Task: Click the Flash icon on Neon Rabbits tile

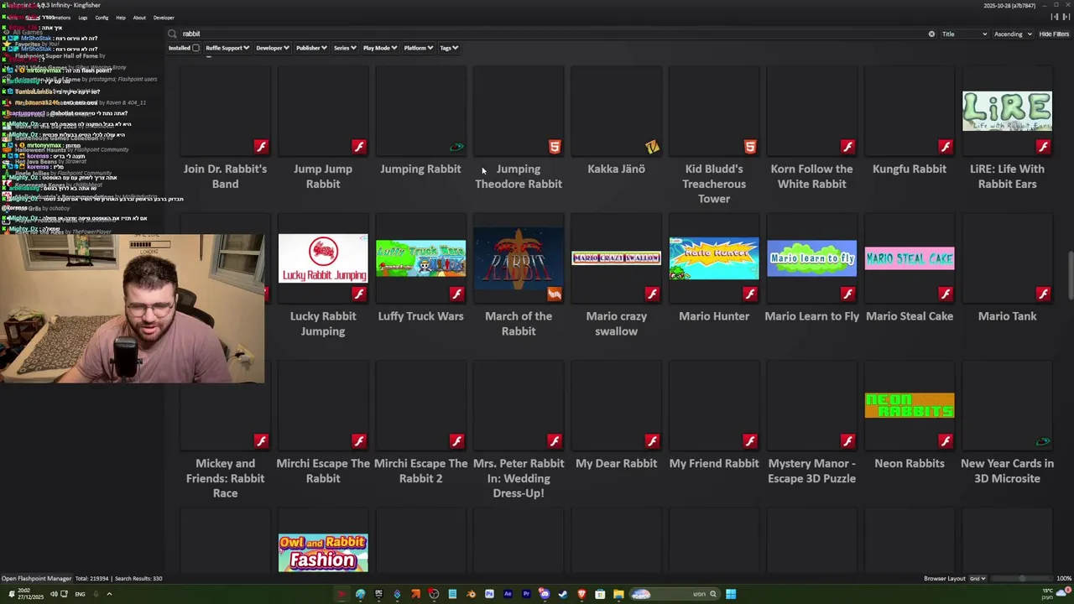Action: [946, 441]
